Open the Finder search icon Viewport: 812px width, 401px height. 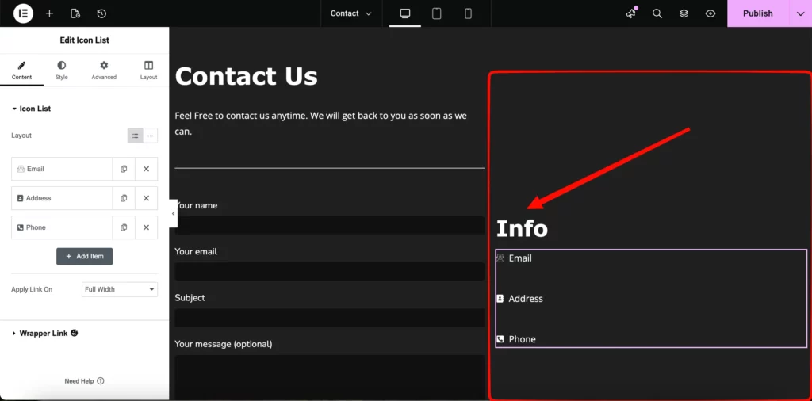click(657, 13)
